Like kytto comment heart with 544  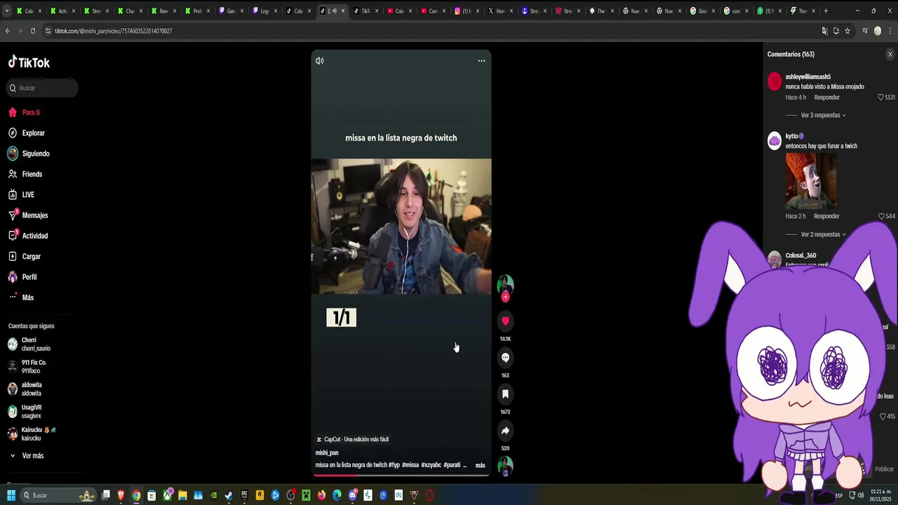pos(881,216)
